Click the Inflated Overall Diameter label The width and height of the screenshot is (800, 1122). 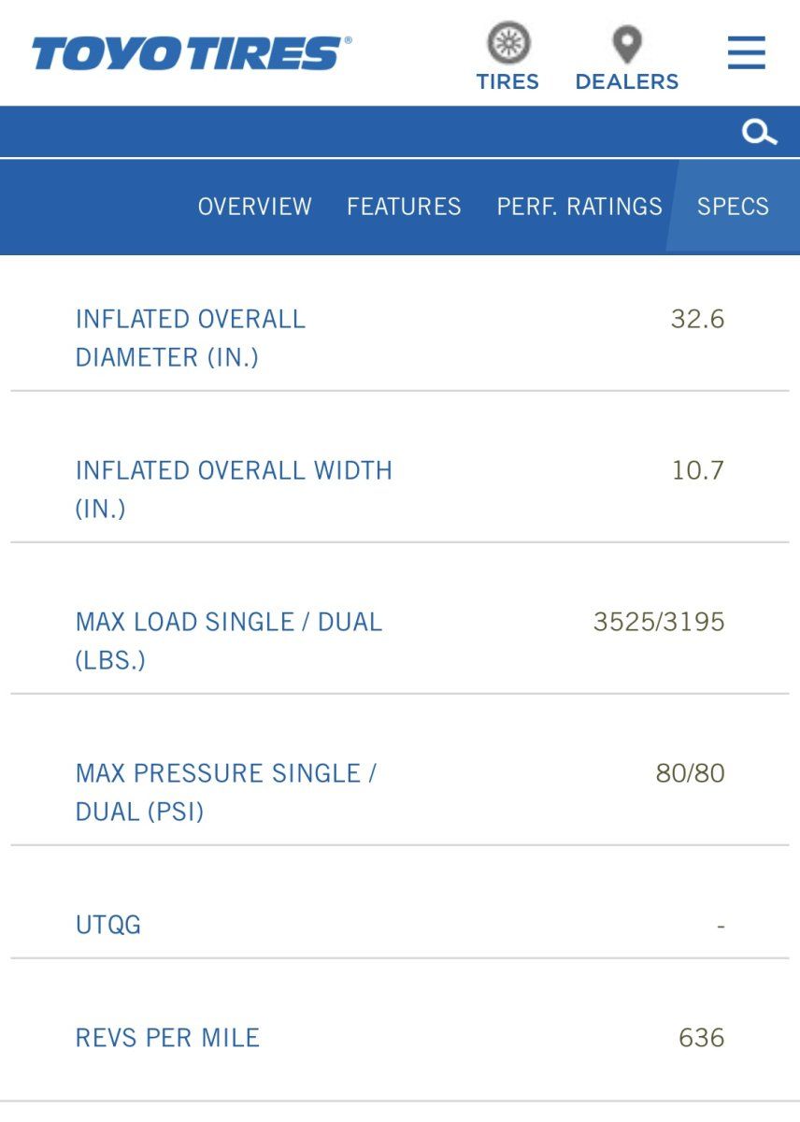tap(191, 338)
